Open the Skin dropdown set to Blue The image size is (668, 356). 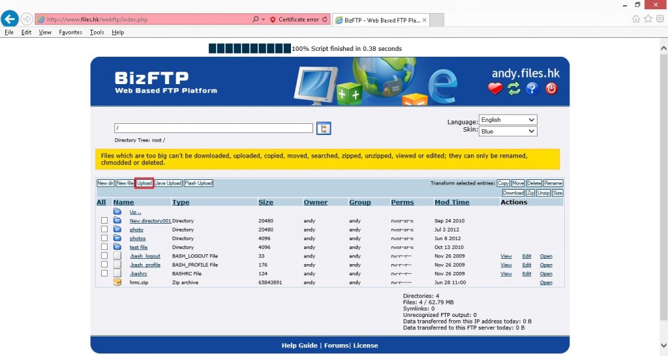click(508, 131)
